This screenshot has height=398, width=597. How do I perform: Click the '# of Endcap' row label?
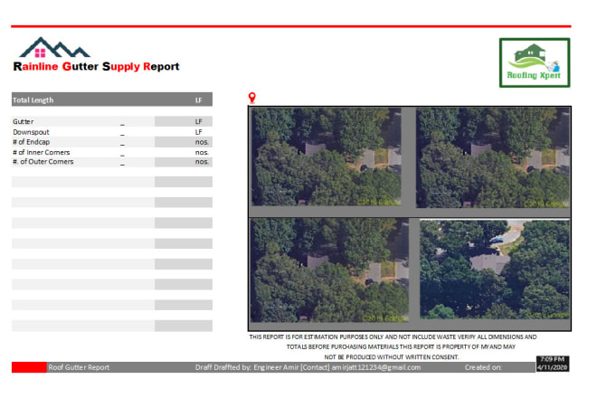32,142
